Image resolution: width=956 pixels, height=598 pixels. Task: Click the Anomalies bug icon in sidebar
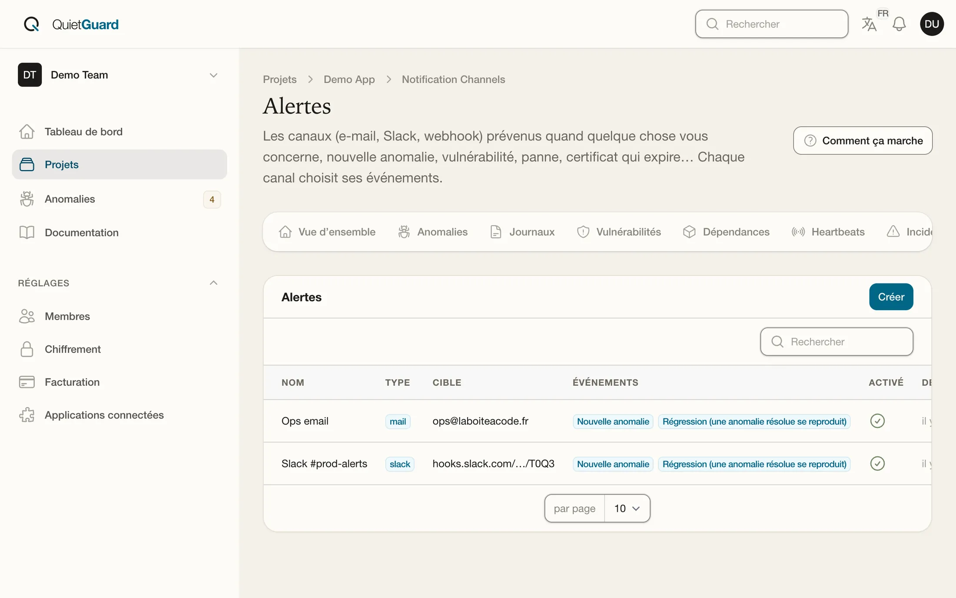27,199
